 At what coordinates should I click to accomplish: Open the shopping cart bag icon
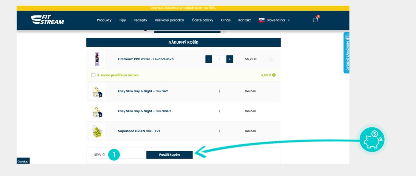pyautogui.click(x=316, y=20)
